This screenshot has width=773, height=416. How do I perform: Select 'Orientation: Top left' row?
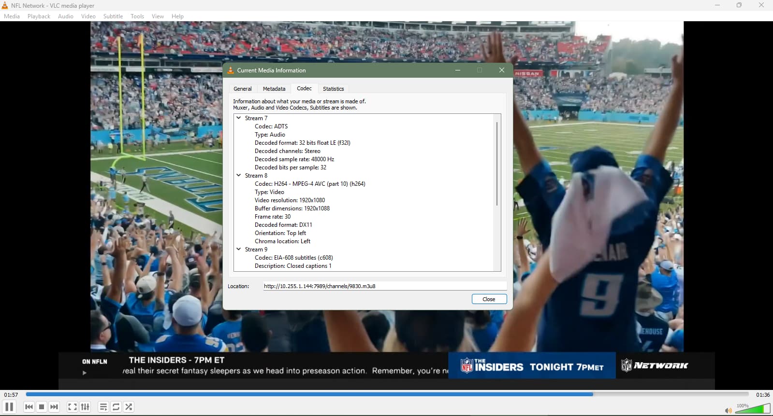pyautogui.click(x=280, y=233)
